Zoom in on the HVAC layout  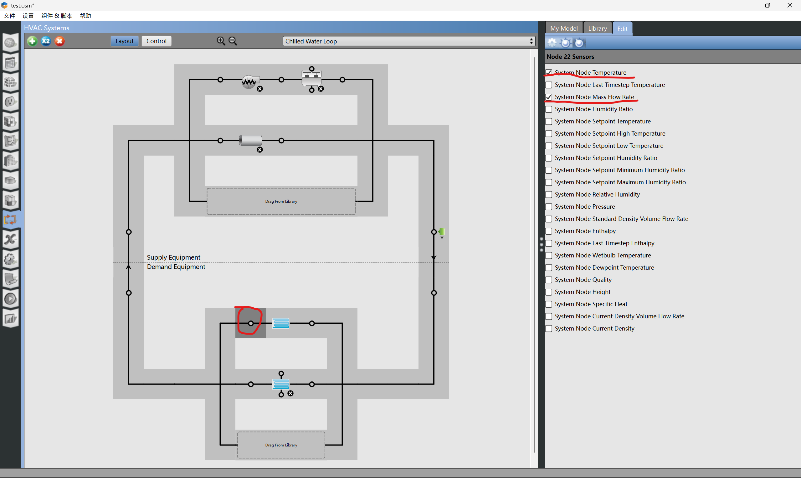[221, 41]
